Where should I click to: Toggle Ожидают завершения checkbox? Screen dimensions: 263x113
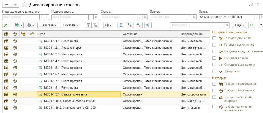click(x=214, y=65)
